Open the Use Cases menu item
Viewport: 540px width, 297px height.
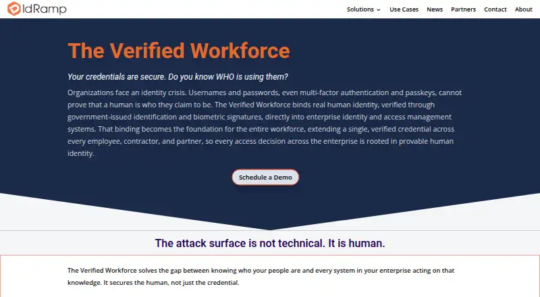point(404,9)
